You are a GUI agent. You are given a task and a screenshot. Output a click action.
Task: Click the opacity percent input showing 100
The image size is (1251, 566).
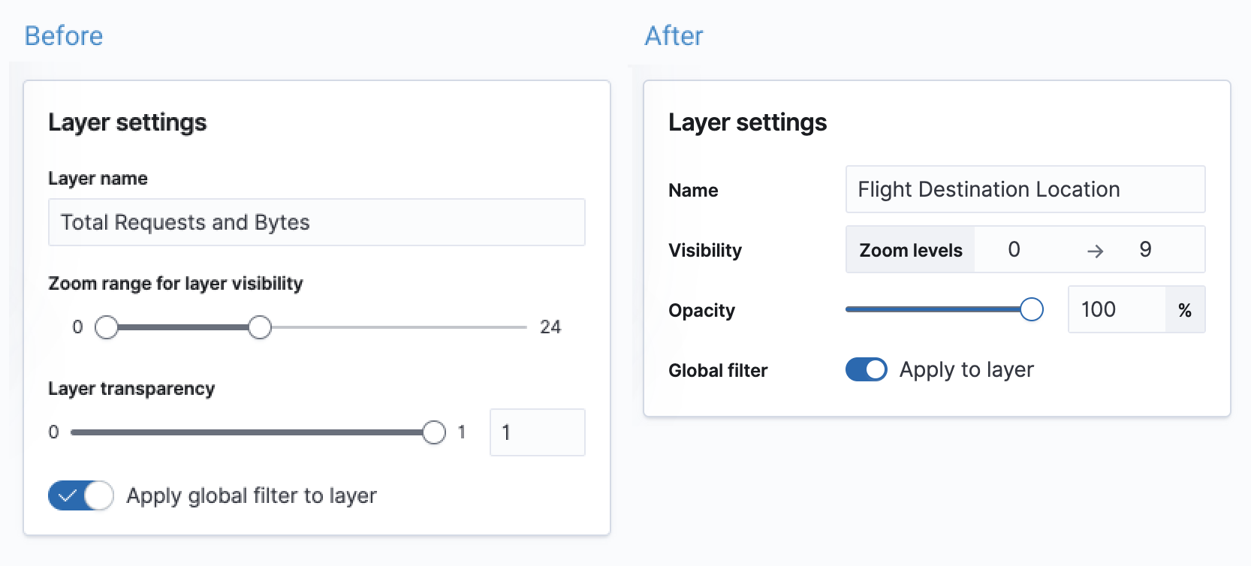point(1116,309)
